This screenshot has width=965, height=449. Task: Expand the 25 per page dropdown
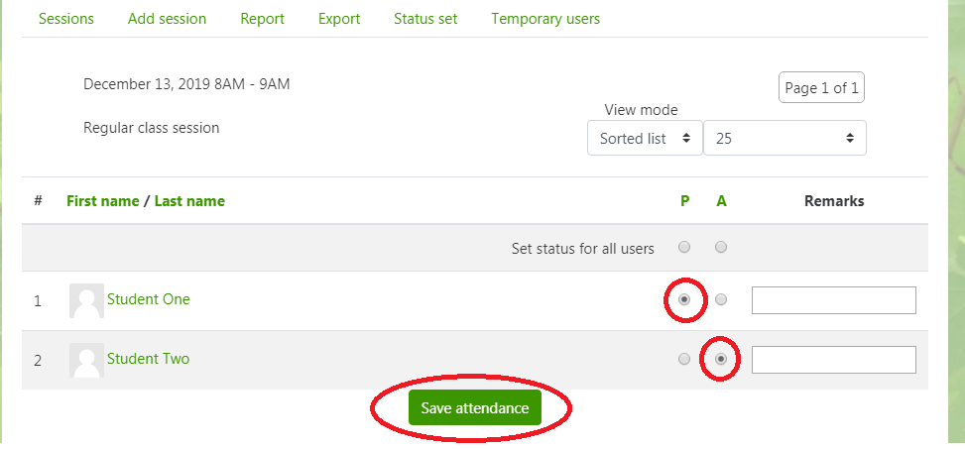(x=784, y=139)
